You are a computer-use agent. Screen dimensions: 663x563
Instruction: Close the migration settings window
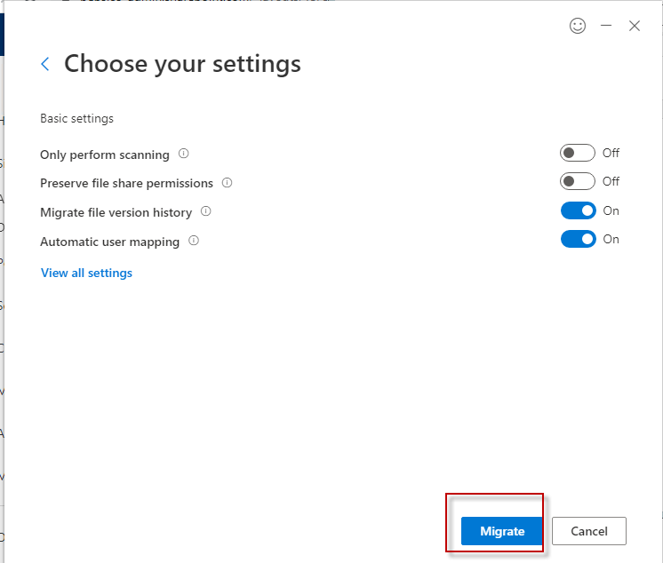[x=635, y=26]
